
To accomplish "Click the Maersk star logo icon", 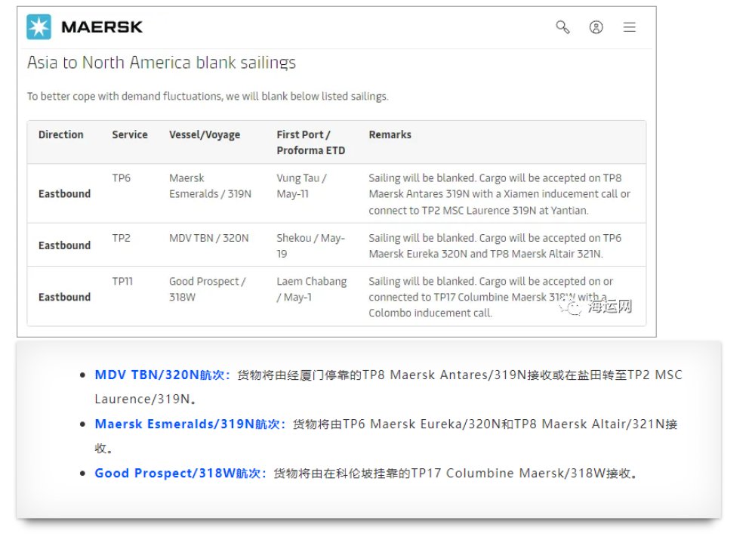I will (39, 27).
